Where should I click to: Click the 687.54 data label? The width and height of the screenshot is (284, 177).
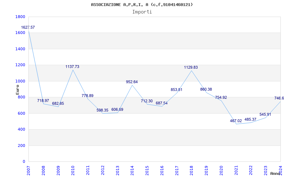[x=162, y=103]
